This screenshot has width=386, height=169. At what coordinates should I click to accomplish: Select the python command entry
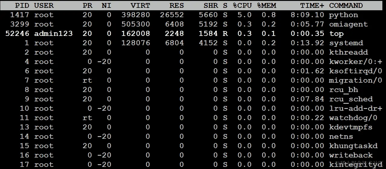tap(343, 15)
